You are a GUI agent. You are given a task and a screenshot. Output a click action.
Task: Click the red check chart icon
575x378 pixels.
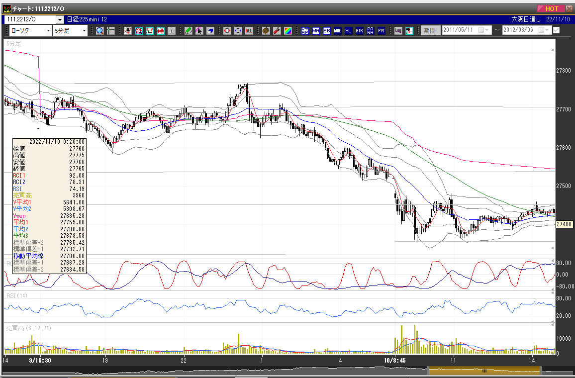pos(127,31)
